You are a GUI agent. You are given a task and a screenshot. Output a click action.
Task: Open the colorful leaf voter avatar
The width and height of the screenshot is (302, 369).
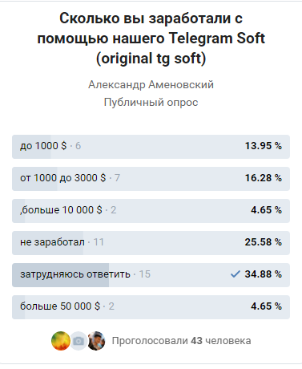[61, 341]
